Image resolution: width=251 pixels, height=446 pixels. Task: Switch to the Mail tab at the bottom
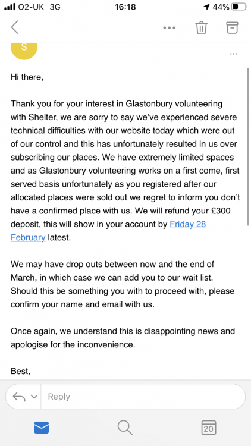coord(42,427)
